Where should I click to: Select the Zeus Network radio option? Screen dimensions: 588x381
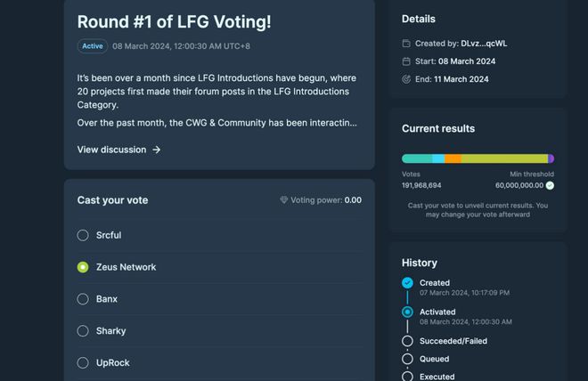83,267
